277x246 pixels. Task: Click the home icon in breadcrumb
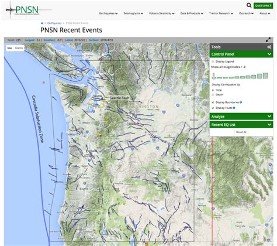(41, 23)
